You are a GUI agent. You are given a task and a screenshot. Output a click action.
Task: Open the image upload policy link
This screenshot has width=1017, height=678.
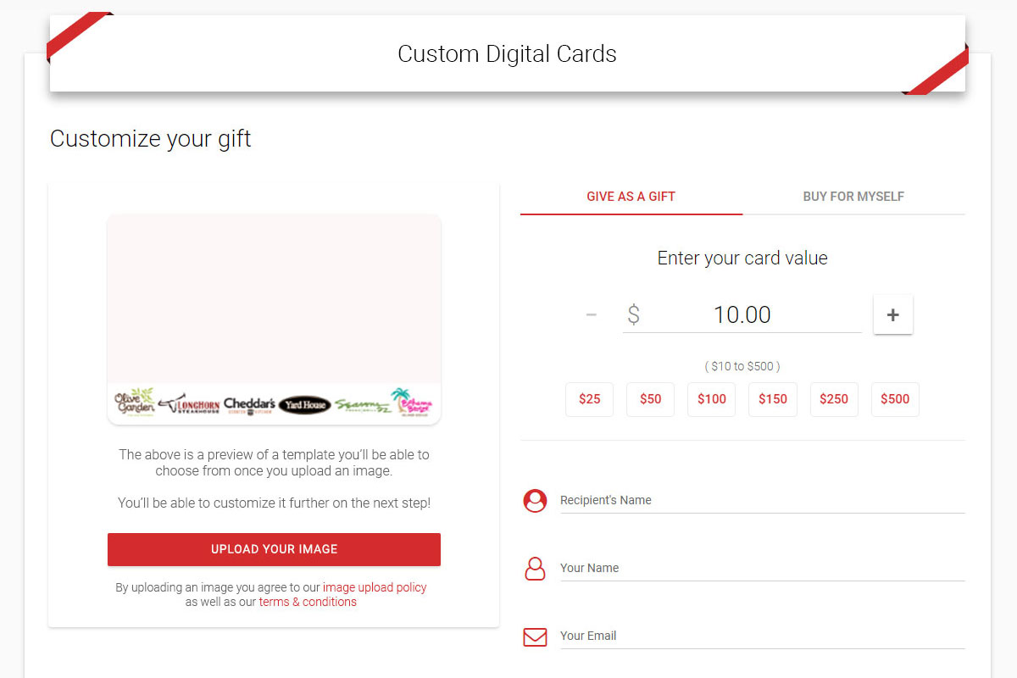click(375, 587)
